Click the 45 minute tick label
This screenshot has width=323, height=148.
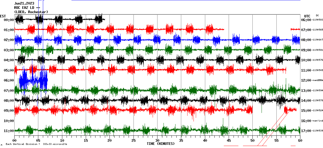pyautogui.click(x=229, y=141)
